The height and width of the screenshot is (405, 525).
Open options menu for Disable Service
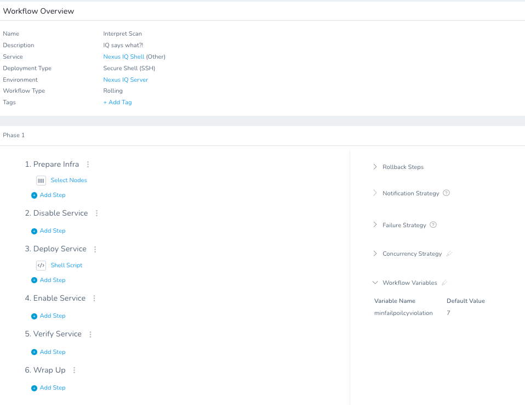(97, 213)
